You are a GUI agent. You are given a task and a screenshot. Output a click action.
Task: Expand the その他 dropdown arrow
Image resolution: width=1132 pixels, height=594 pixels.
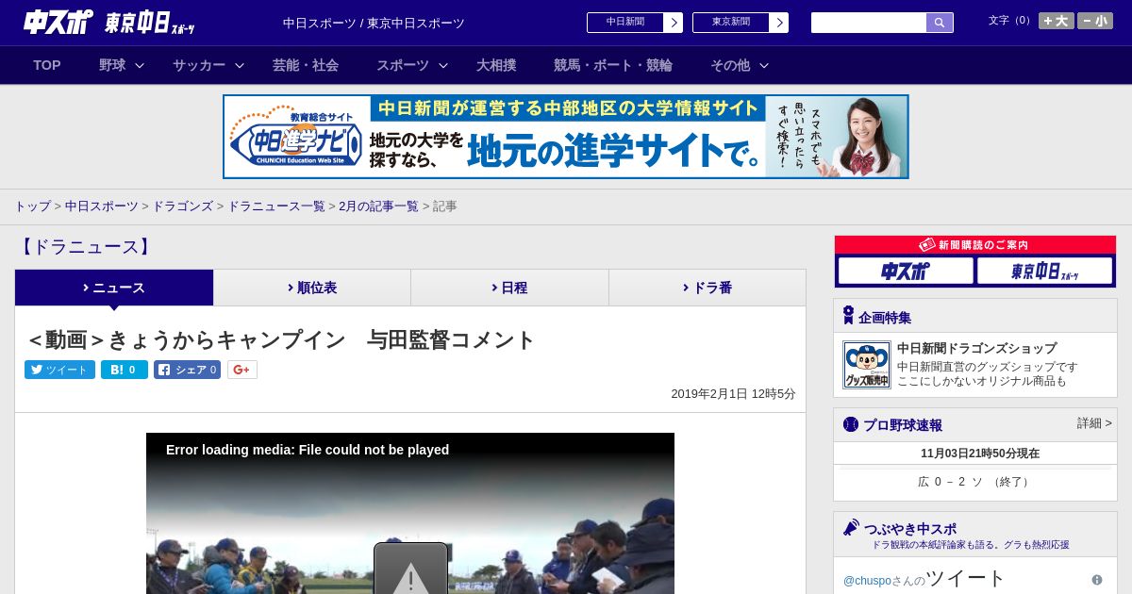764,66
